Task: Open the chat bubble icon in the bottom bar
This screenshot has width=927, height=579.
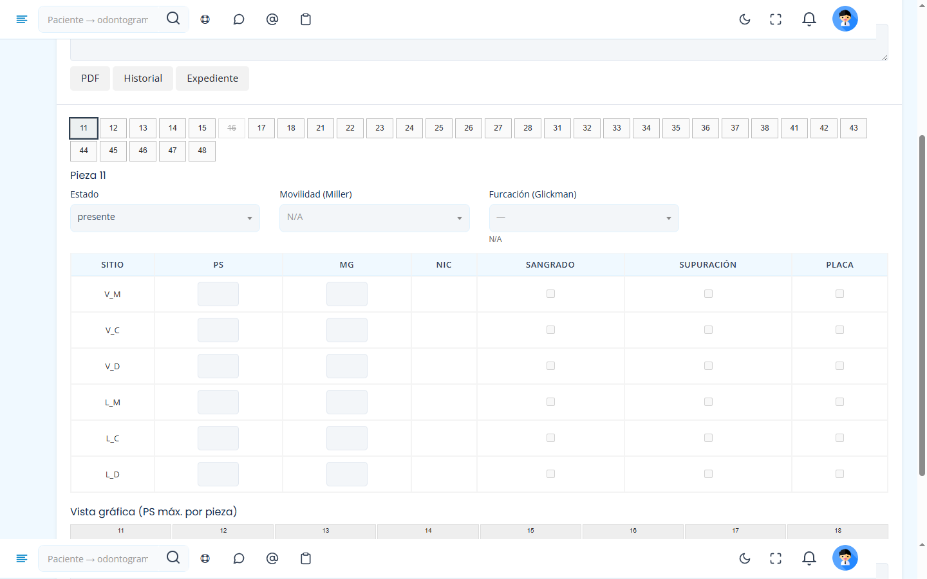Action: pos(239,558)
